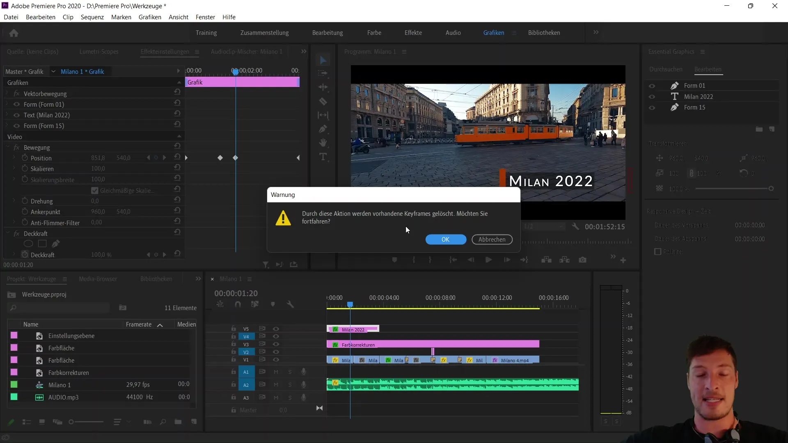This screenshot has width=788, height=443.
Task: Select the ellipse mask tool under Deckkraft
Action: (28, 244)
